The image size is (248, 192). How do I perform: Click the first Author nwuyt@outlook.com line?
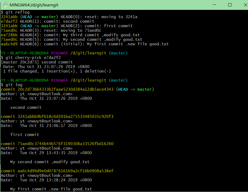click(37, 94)
